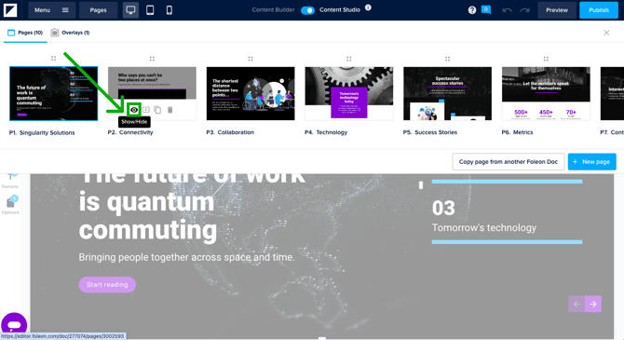Redo the last action

click(x=525, y=10)
